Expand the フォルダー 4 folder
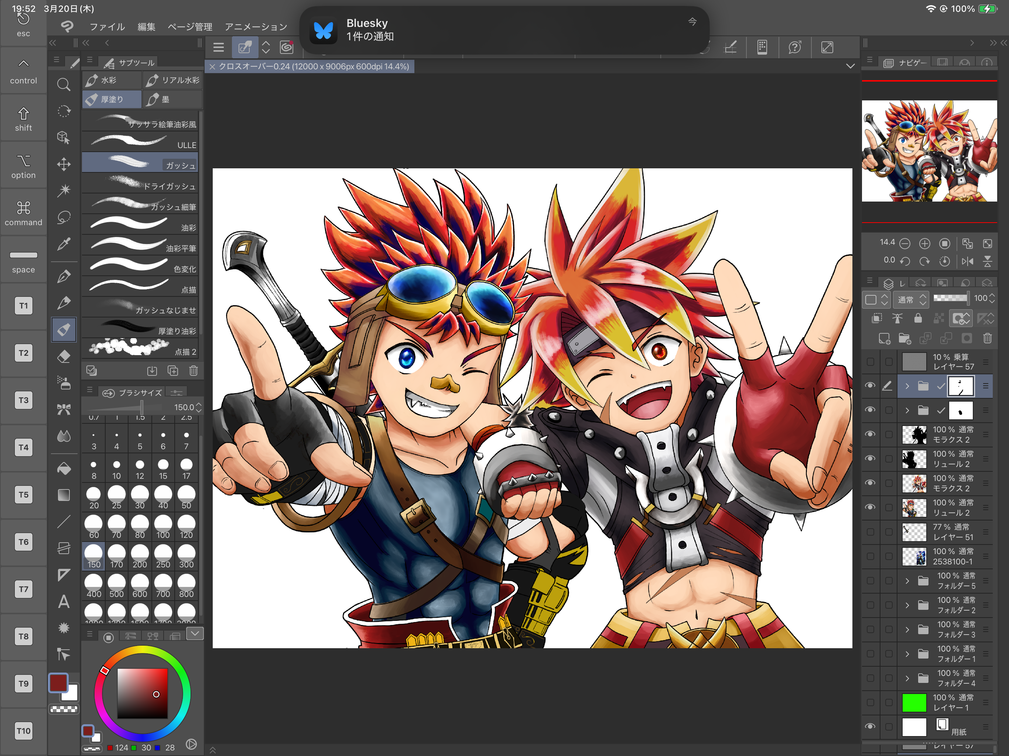1009x756 pixels. [x=907, y=678]
